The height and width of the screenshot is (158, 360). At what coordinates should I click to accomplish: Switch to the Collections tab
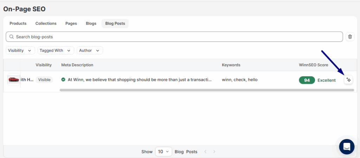46,24
